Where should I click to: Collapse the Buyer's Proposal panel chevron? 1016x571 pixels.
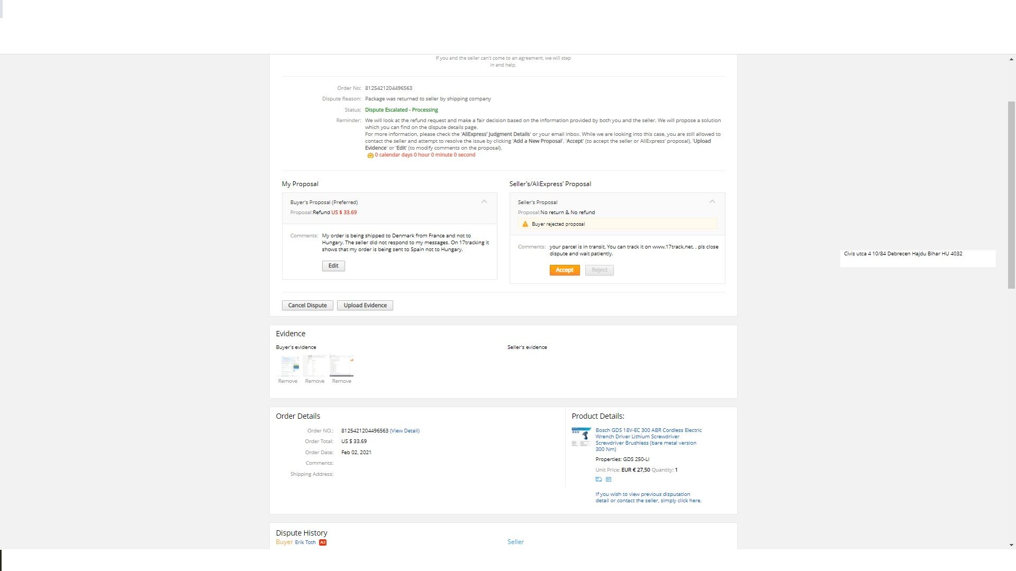coord(484,201)
